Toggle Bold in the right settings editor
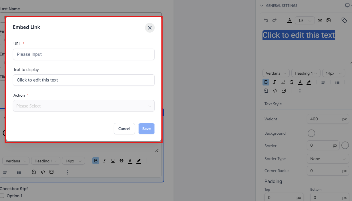This screenshot has width=352, height=201. coord(266,82)
